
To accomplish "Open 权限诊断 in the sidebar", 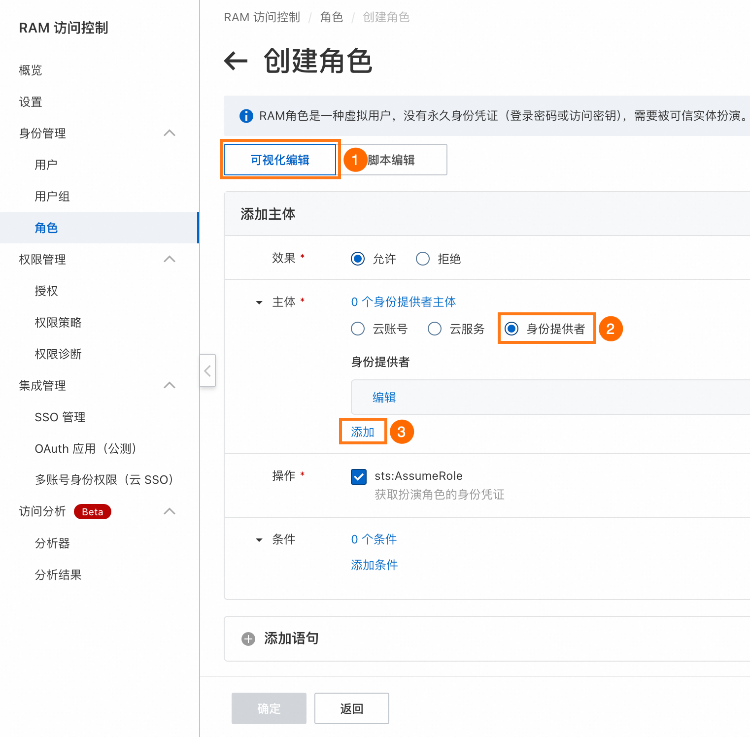I will [58, 354].
